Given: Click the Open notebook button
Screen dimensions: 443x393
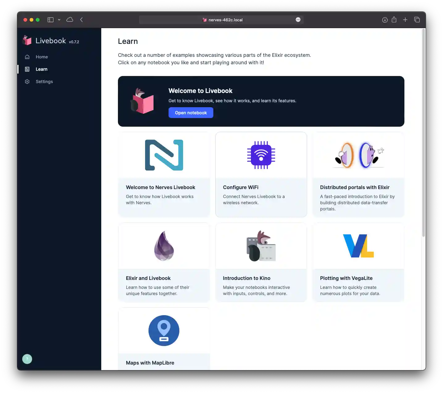Looking at the screenshot, I should (191, 112).
